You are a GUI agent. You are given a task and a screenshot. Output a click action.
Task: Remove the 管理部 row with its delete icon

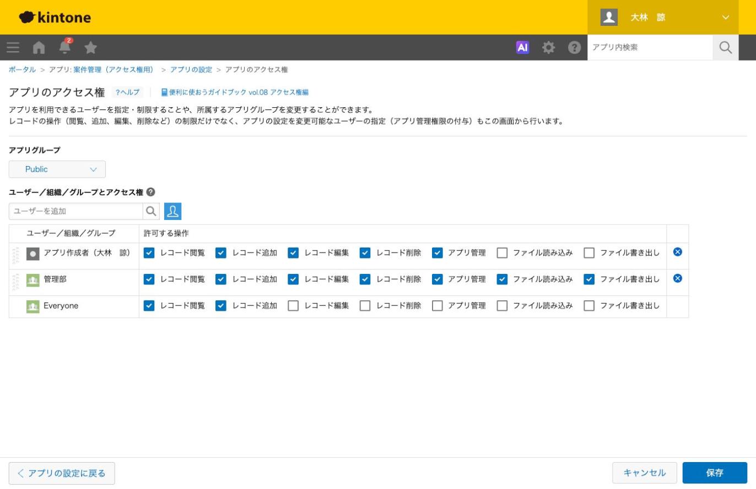pos(678,278)
